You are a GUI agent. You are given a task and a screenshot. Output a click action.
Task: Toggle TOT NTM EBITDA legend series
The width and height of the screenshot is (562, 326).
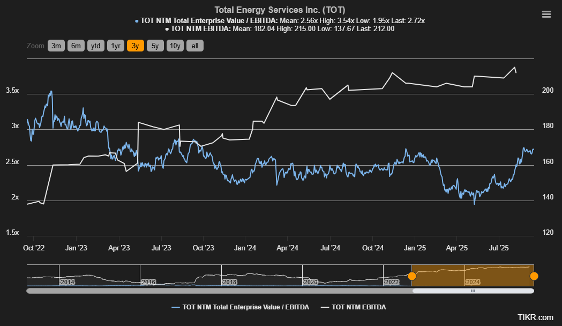tap(353, 307)
